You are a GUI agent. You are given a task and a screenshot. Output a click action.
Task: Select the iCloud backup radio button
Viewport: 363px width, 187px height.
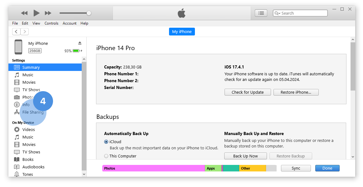coord(106,142)
